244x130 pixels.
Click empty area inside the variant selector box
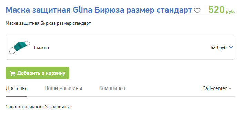pos(124,47)
